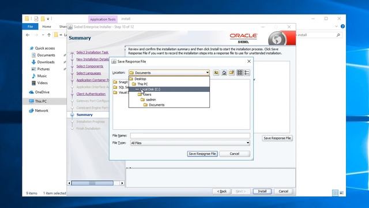The height and width of the screenshot is (208, 369).
Task: Open Application Tools tab in File Explorer
Action: (103, 19)
